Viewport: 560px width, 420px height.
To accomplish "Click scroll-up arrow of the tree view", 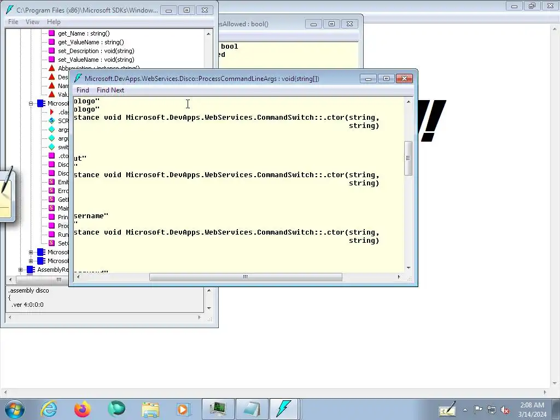I will 208,33.
